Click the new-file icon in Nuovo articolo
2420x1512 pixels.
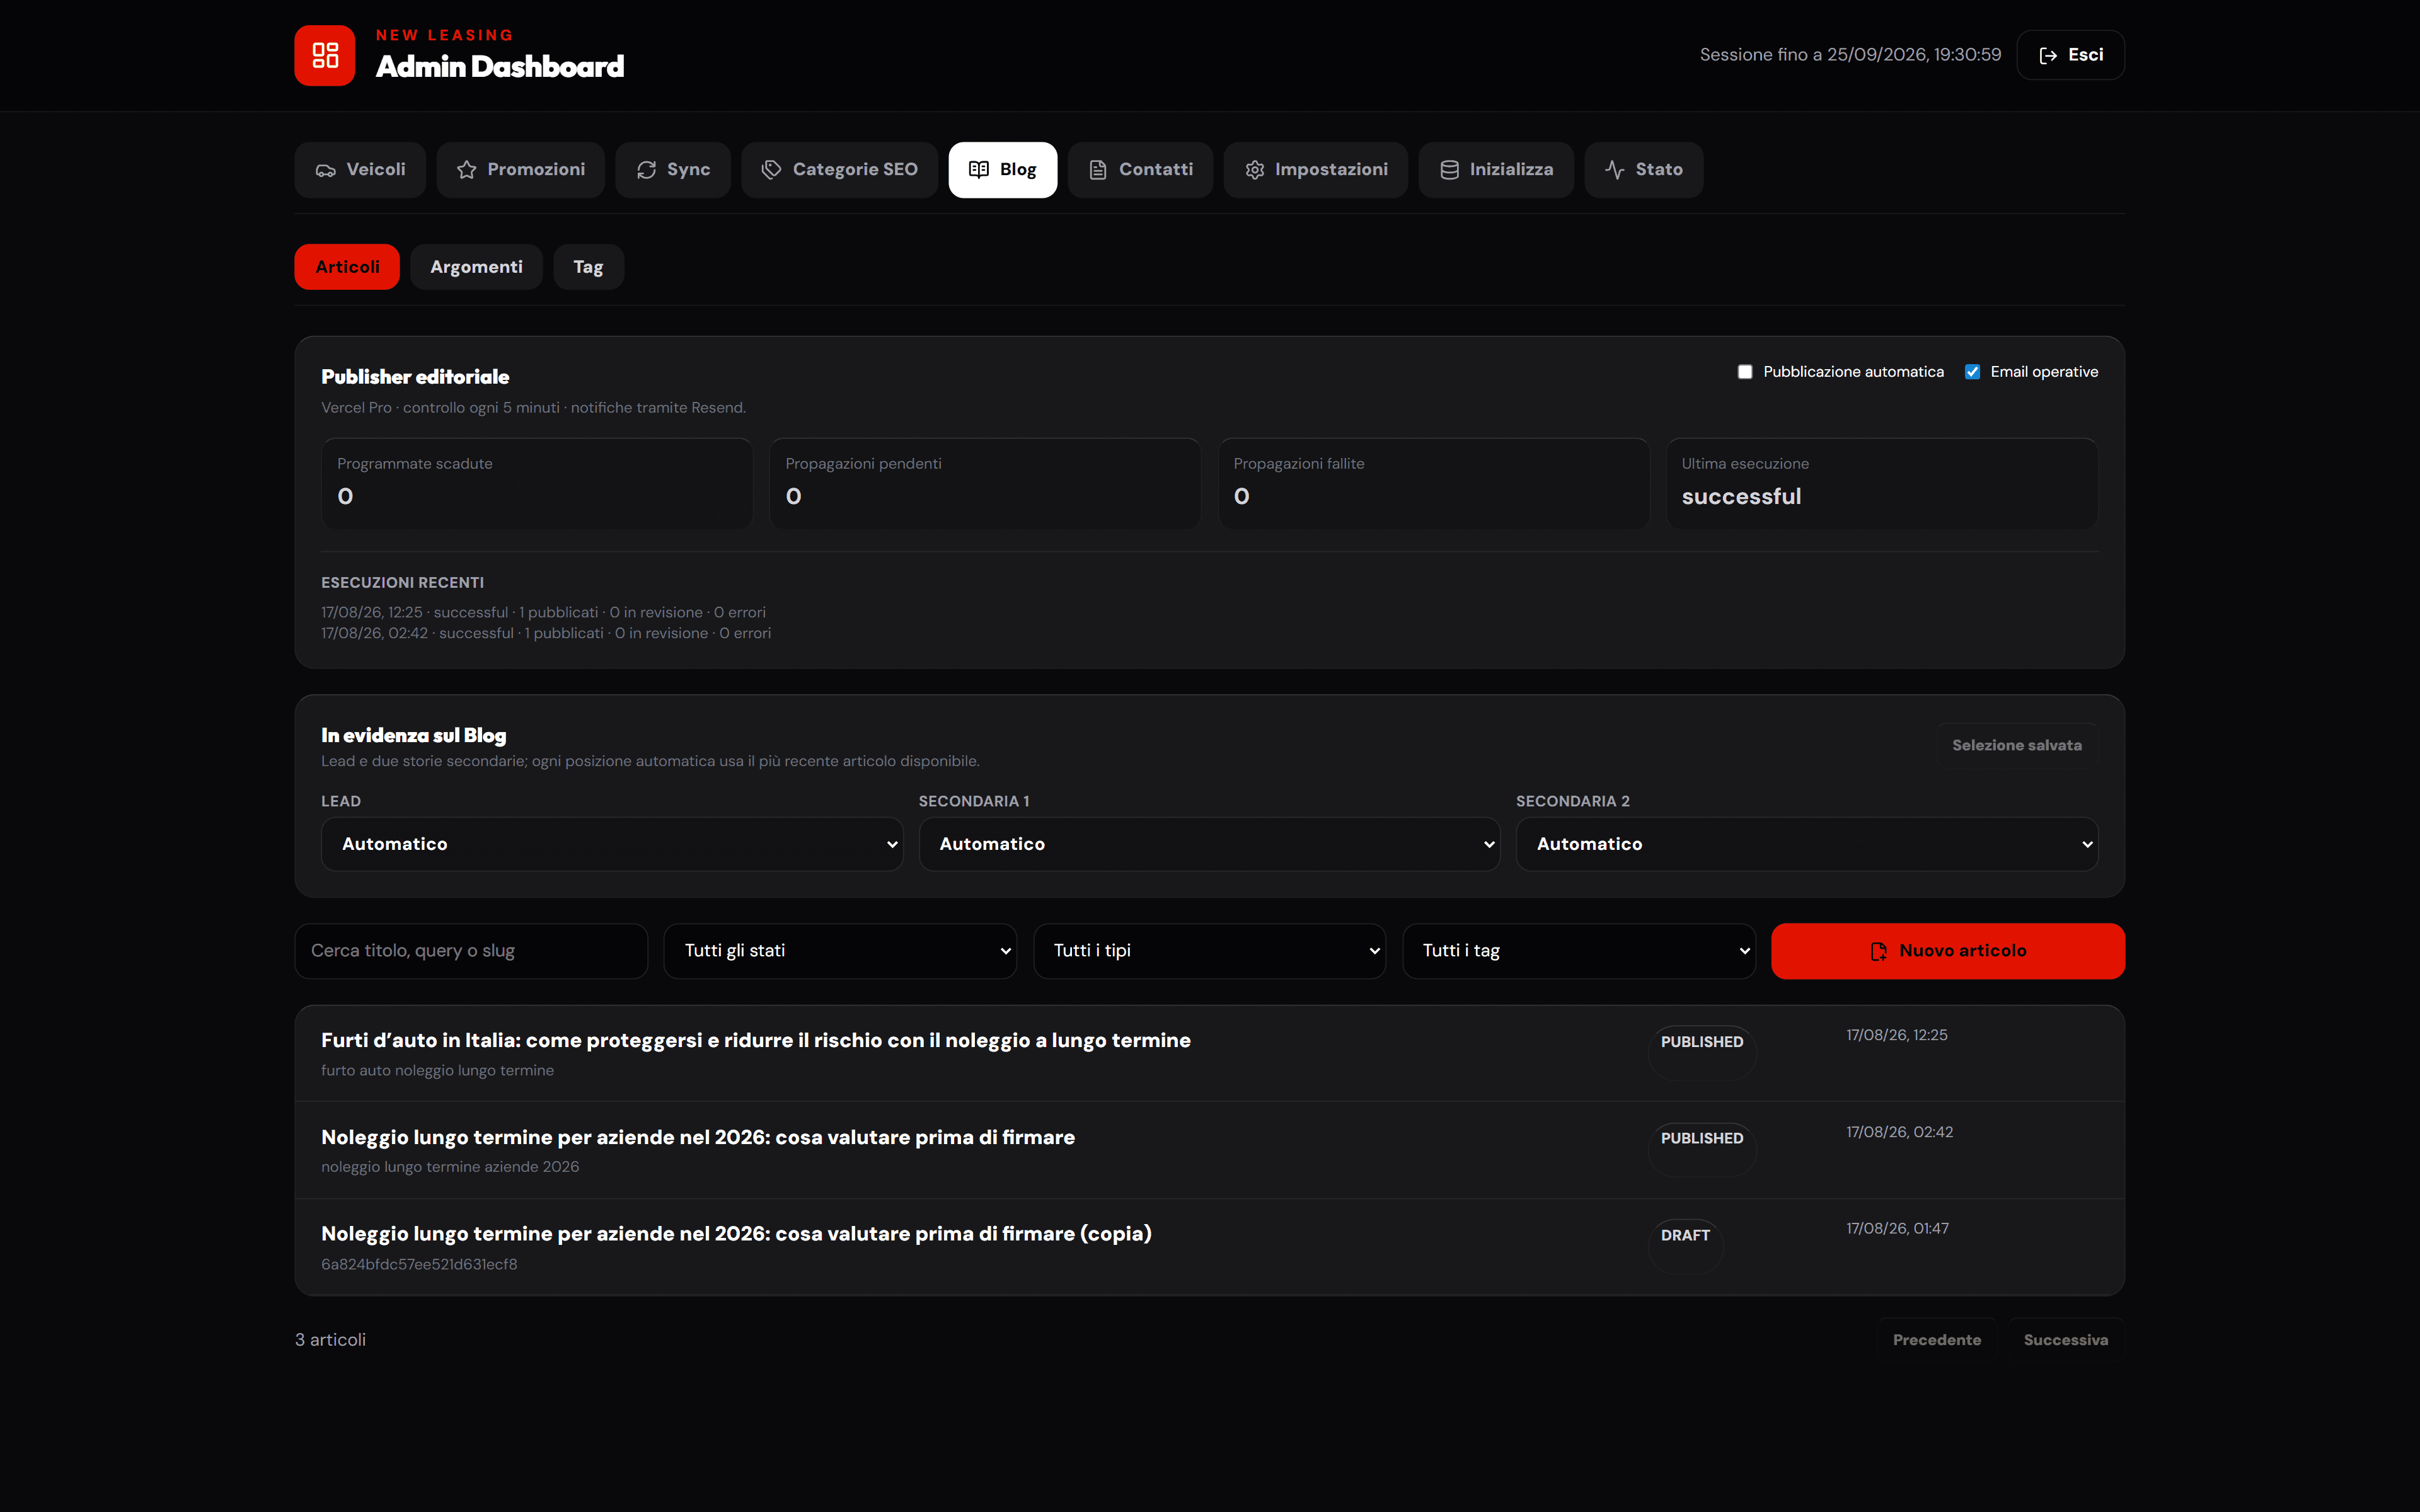1879,951
